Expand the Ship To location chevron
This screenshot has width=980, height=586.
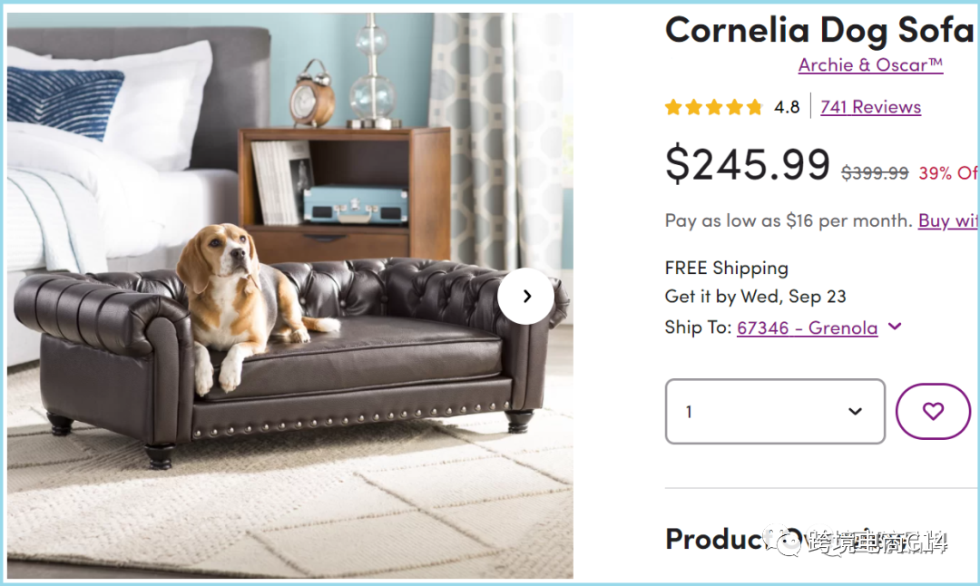click(895, 327)
